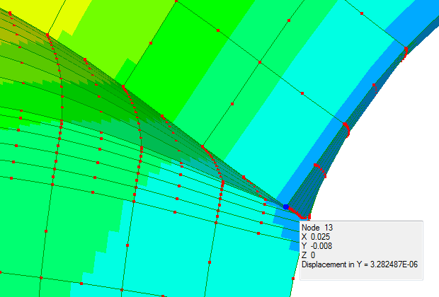Select the olive overlap area at top left
This screenshot has width=439, height=297.
click(x=21, y=42)
